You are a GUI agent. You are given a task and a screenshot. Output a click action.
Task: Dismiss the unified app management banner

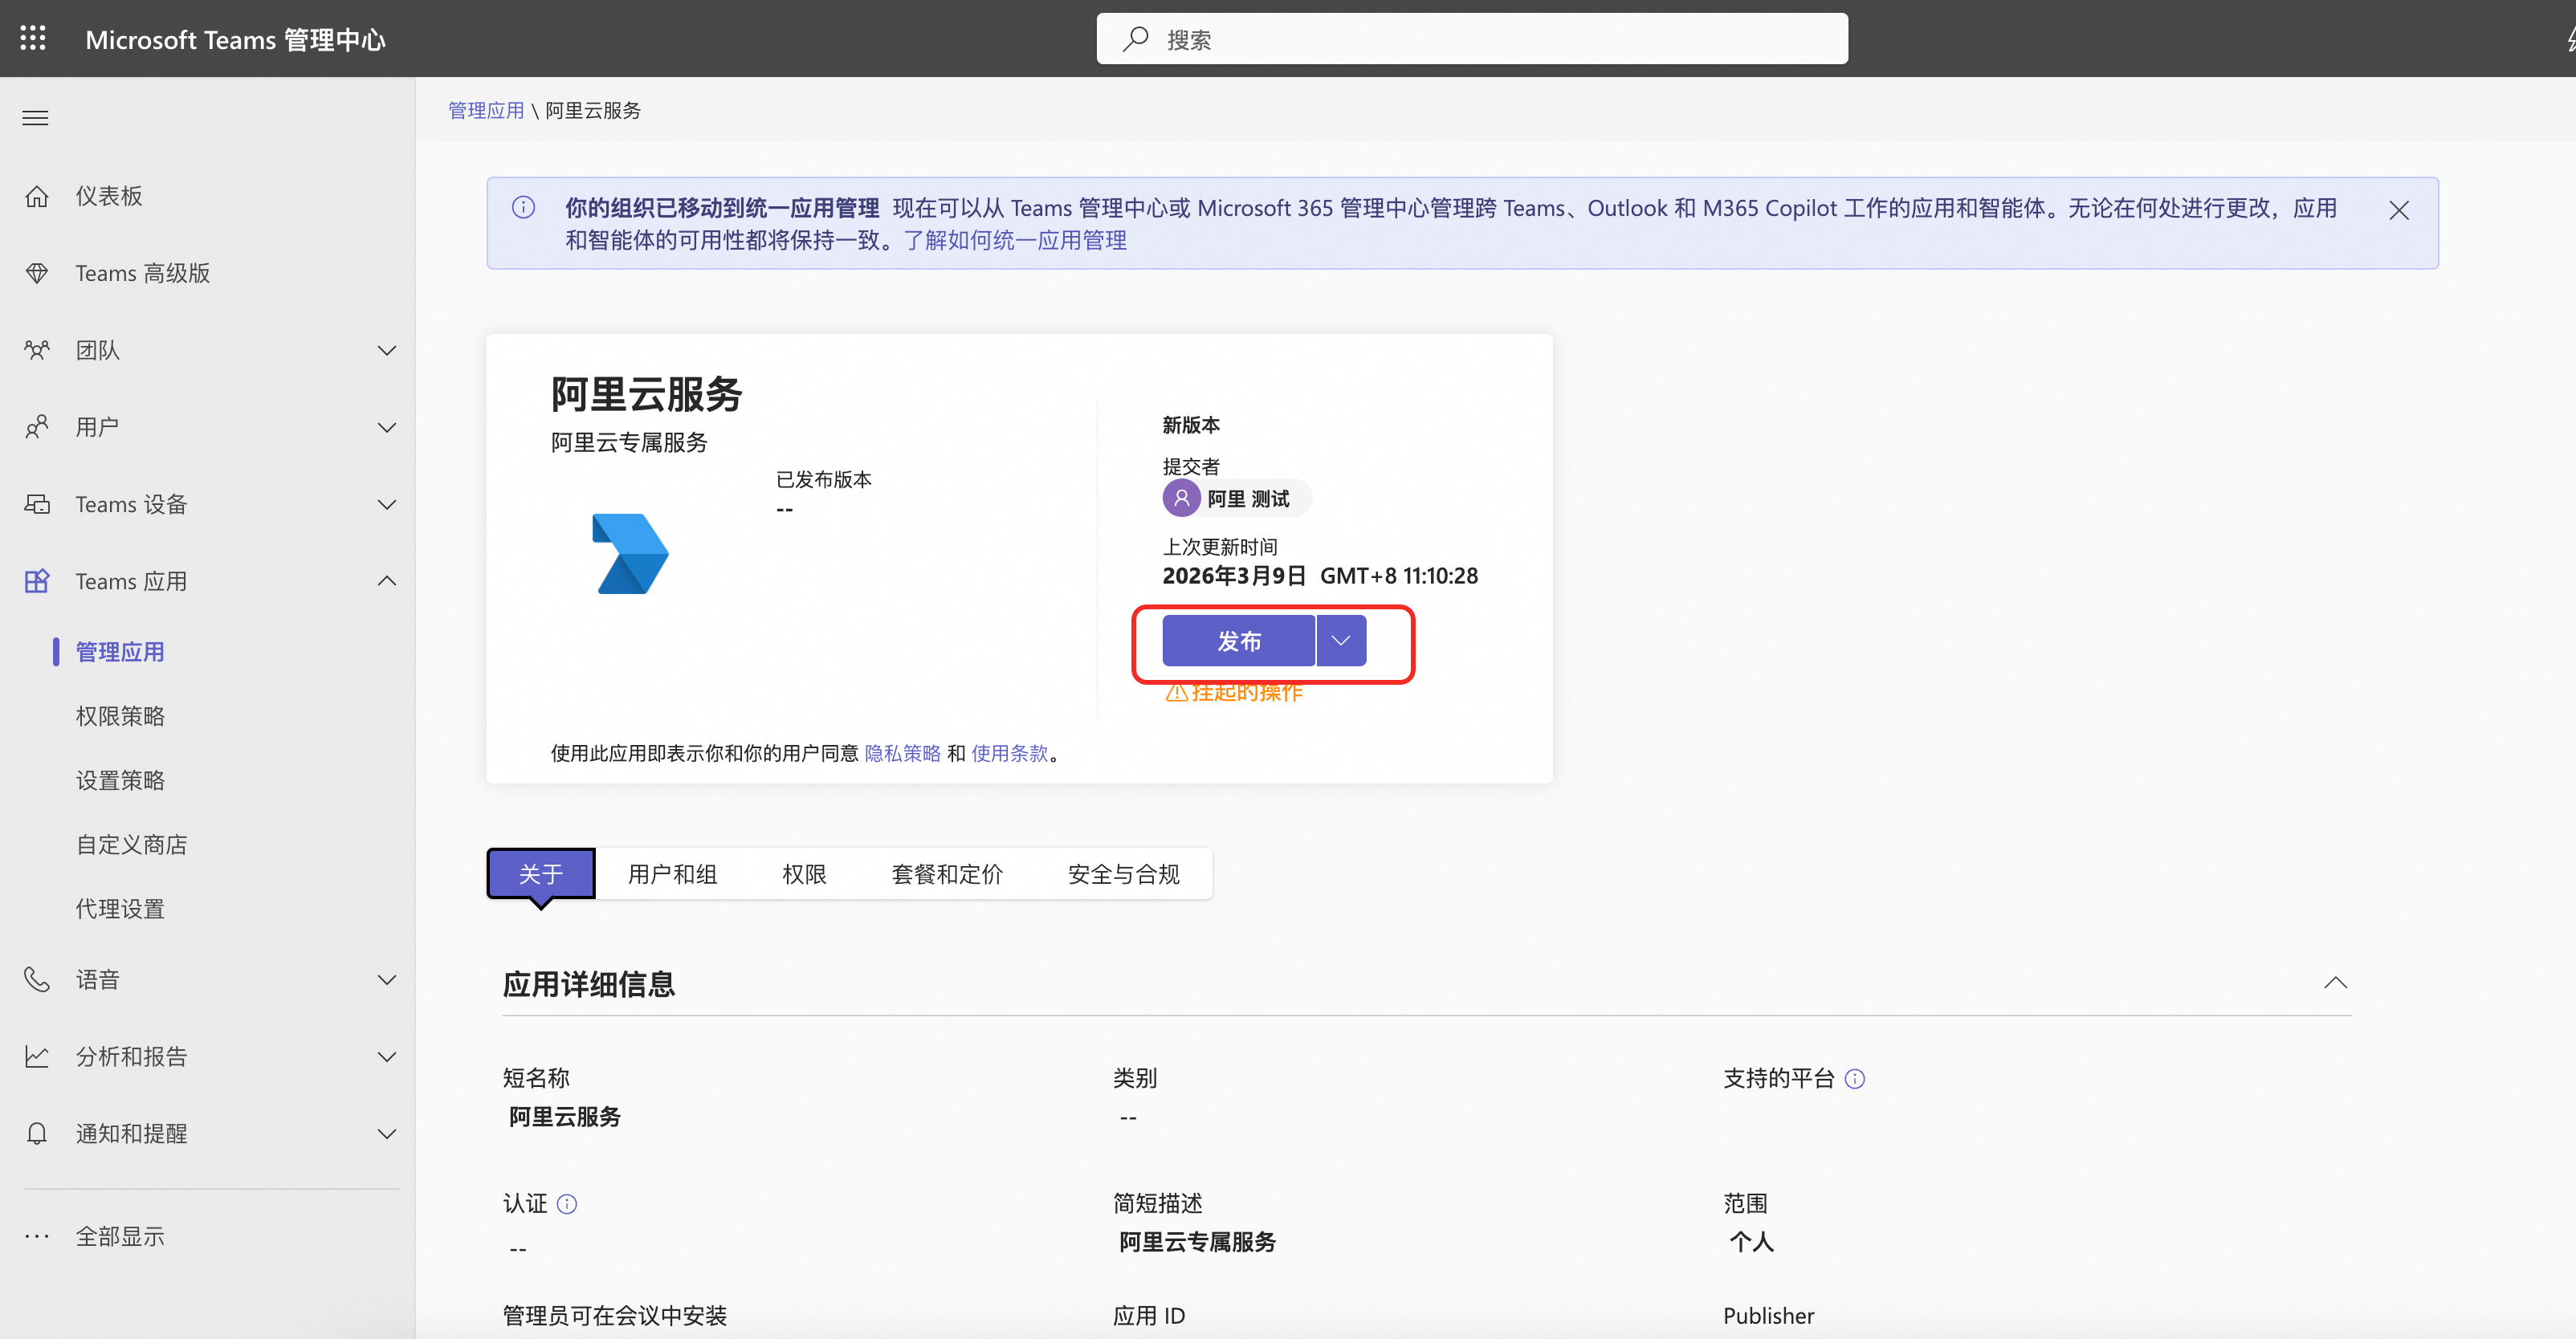2398,210
